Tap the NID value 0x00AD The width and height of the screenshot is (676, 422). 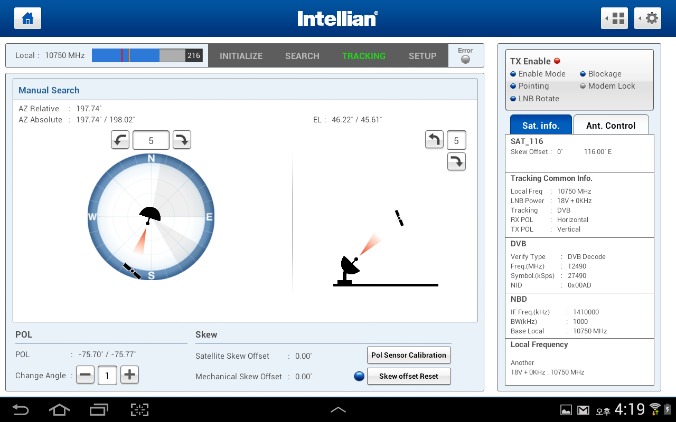[x=579, y=285]
